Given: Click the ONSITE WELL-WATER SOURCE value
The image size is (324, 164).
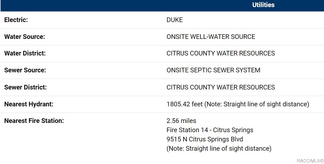Looking at the screenshot, I should (211, 37).
